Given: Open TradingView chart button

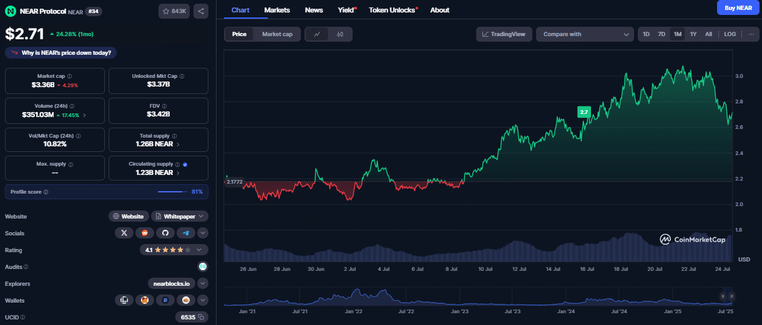Looking at the screenshot, I should (x=504, y=34).
